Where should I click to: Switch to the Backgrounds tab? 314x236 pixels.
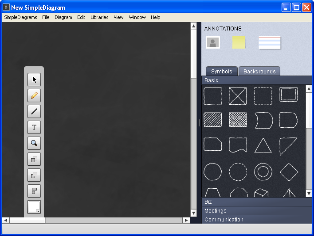pos(259,72)
